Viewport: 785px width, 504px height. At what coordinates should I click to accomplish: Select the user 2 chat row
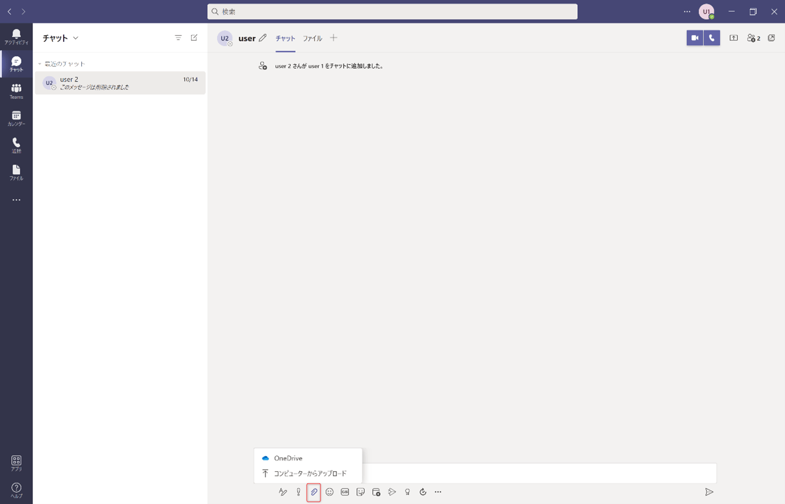click(x=120, y=83)
